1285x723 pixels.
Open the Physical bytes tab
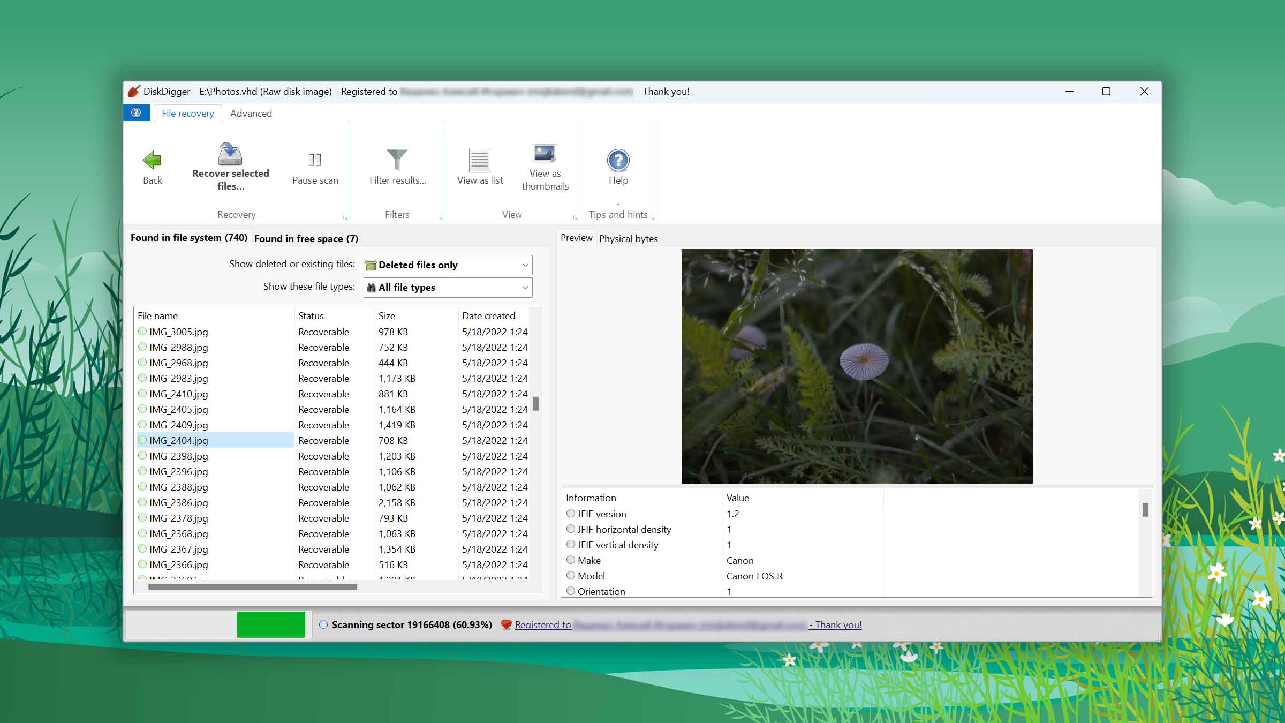pyautogui.click(x=628, y=239)
